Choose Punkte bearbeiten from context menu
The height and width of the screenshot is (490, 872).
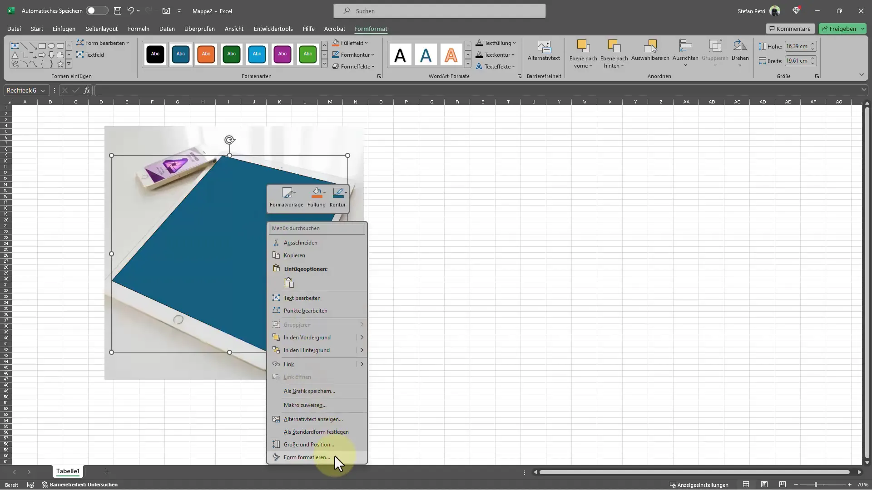tap(317, 311)
